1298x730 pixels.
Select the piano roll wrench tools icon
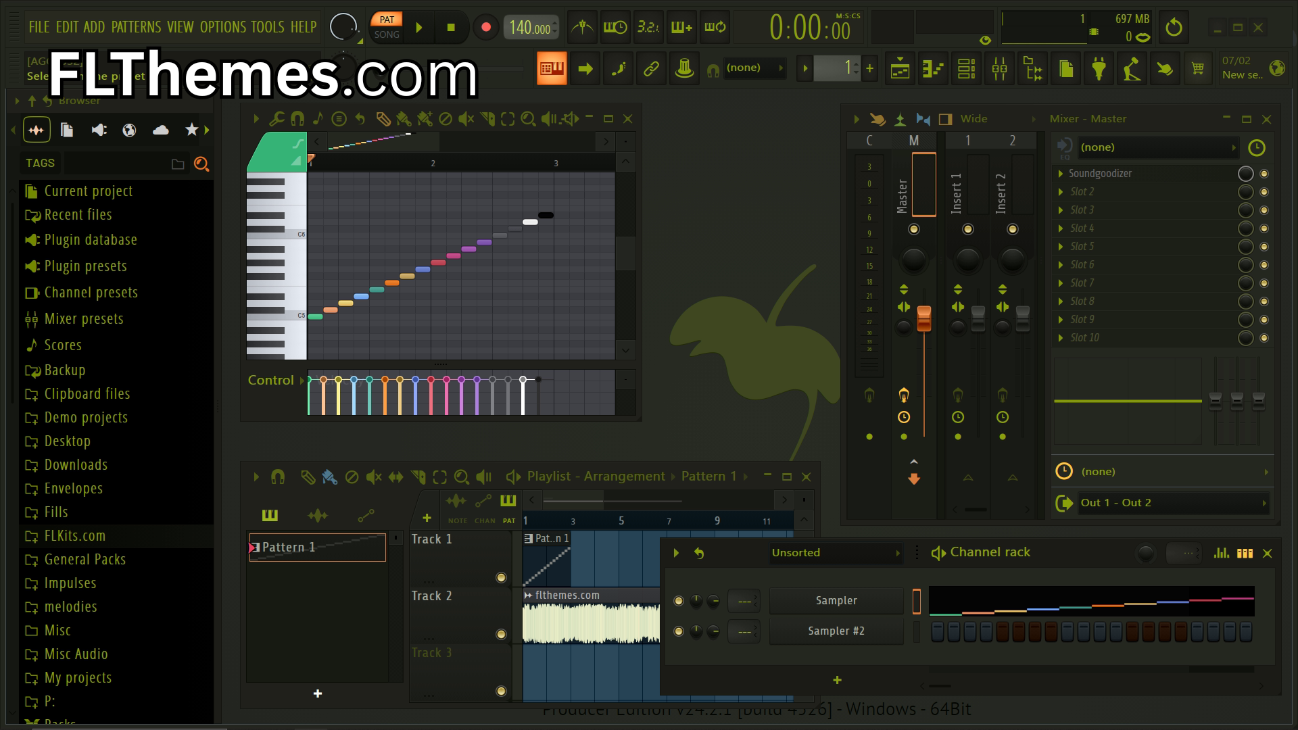point(276,119)
